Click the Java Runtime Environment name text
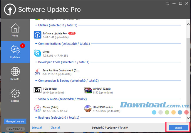Screen dimensions: 191x133 (61, 70)
